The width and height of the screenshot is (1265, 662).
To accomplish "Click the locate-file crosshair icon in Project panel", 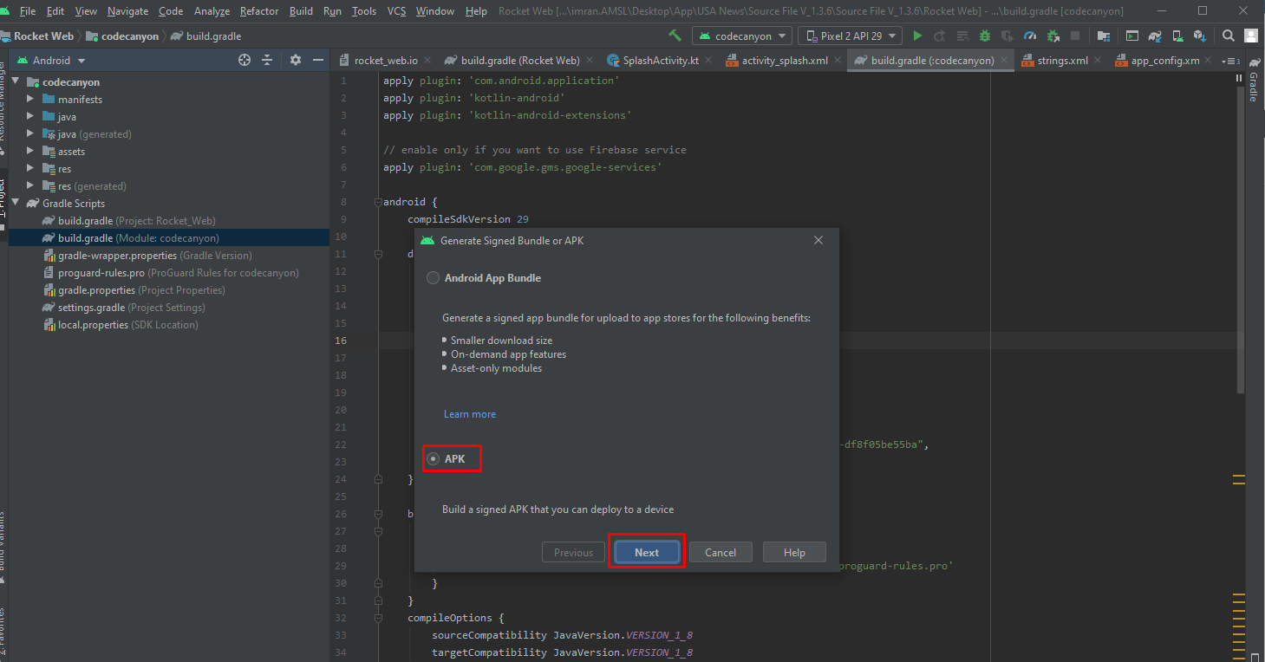I will (245, 60).
